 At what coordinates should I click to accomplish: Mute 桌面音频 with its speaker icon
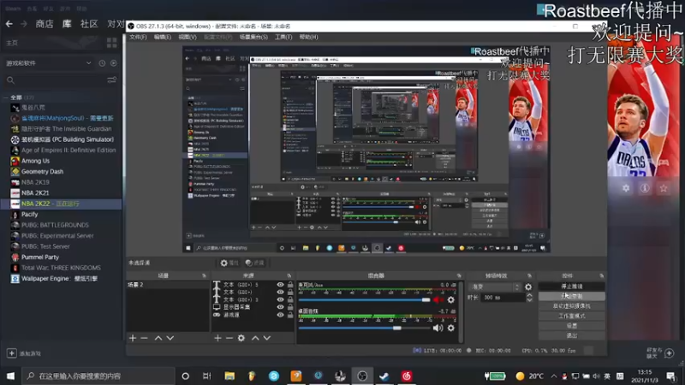[x=438, y=328]
